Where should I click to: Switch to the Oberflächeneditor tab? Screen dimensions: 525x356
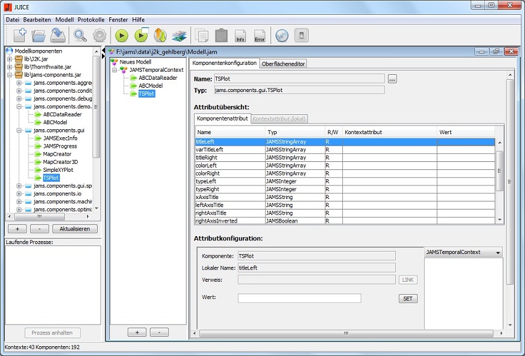click(283, 64)
